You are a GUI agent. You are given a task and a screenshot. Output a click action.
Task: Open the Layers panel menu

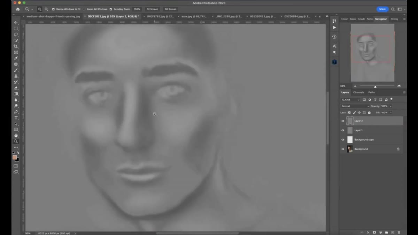click(x=404, y=92)
